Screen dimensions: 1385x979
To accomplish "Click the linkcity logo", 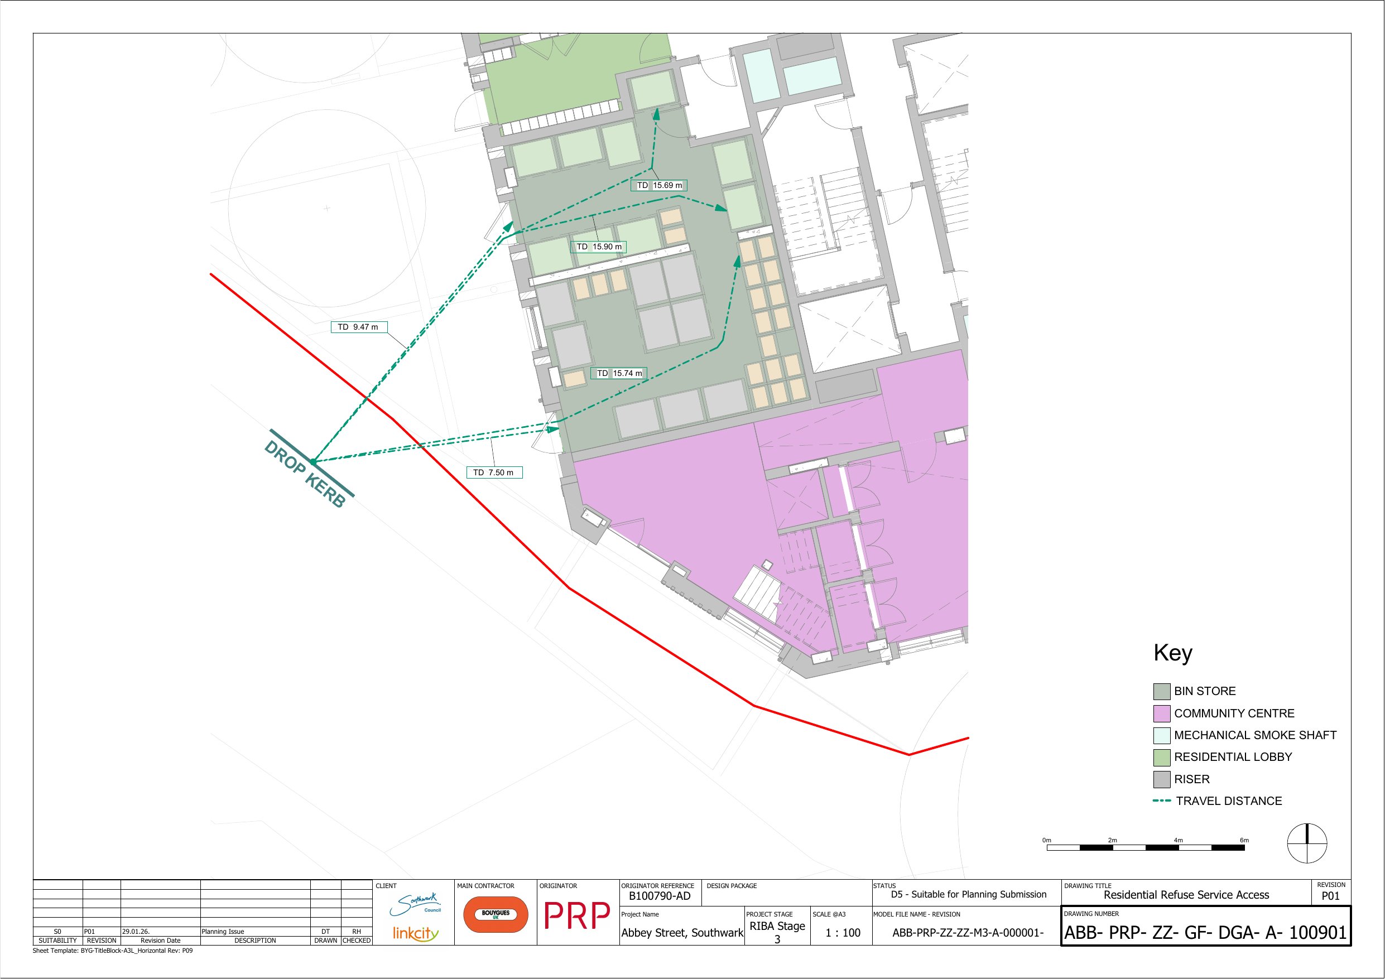I will 416,933.
